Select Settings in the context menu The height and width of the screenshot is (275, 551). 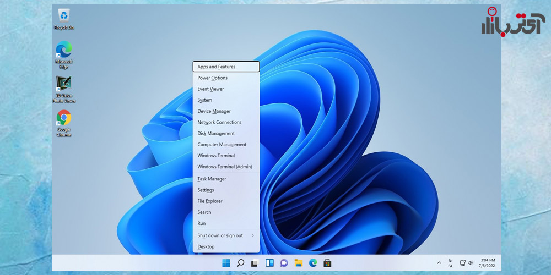click(226, 190)
